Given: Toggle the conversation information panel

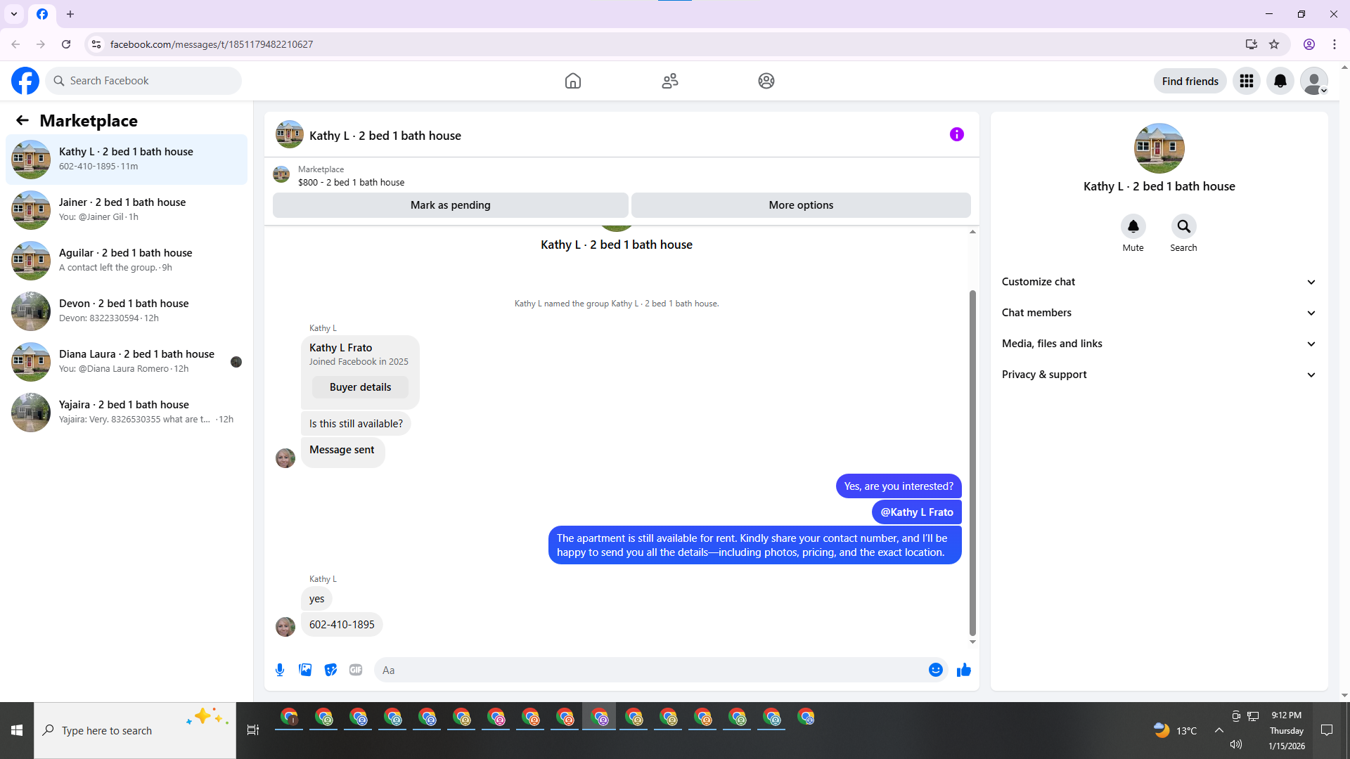Looking at the screenshot, I should [x=956, y=134].
